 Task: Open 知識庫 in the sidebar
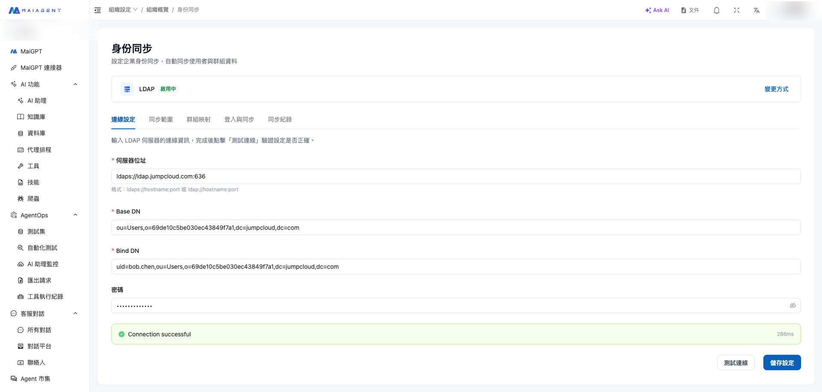(36, 117)
